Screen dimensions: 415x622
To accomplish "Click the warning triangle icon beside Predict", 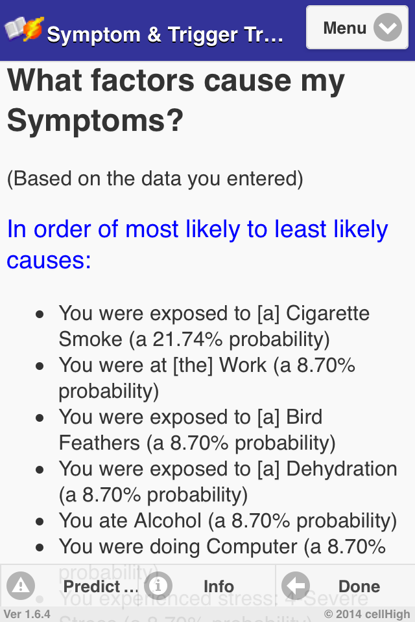I will 21,586.
